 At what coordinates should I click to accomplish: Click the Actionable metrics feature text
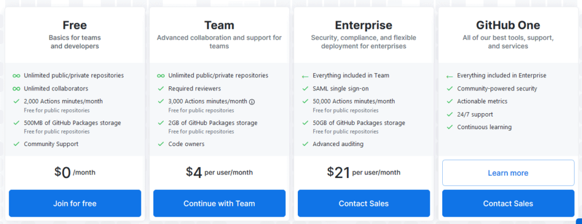tap(482, 101)
